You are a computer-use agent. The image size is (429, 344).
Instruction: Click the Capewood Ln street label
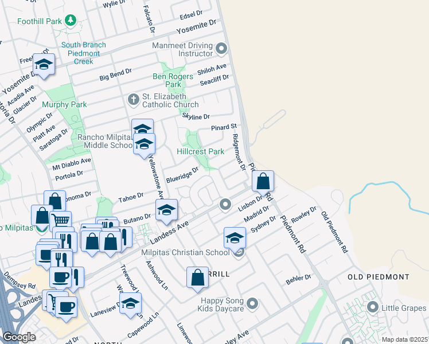click(143, 326)
